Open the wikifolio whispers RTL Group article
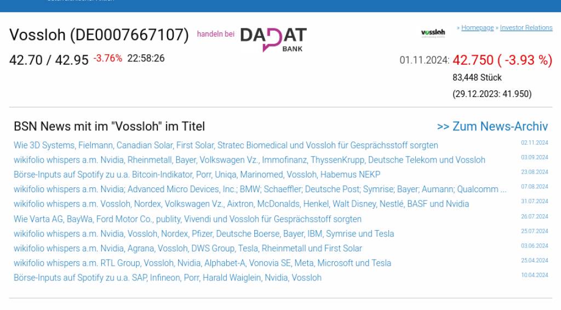The image size is (561, 310). [202, 263]
